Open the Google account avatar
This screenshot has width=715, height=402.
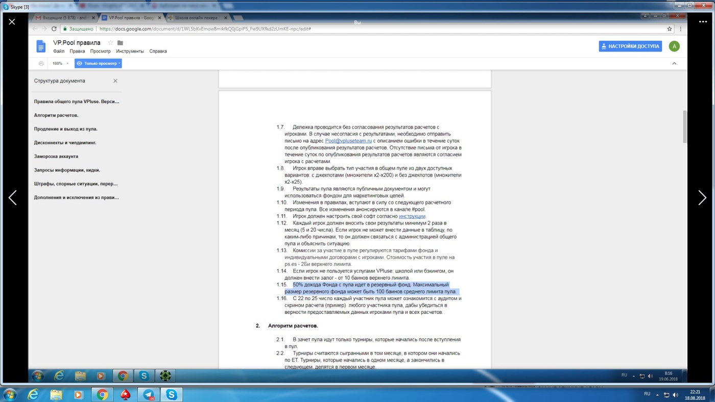tap(674, 46)
